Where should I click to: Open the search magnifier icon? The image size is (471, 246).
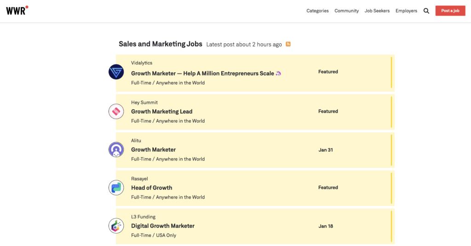click(426, 11)
